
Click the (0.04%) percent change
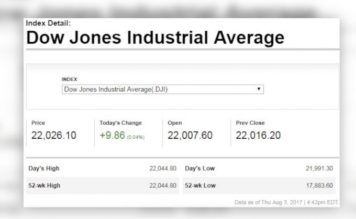(135, 137)
